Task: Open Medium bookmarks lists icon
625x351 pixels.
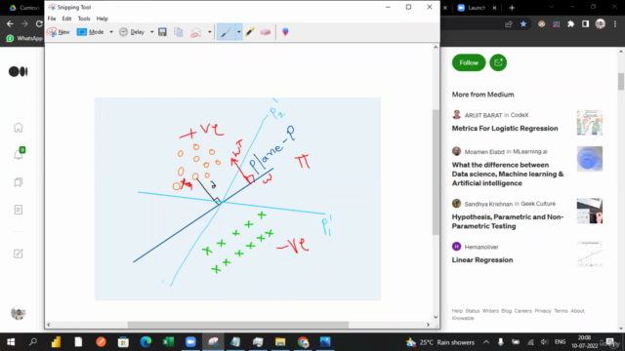Action: (x=19, y=182)
